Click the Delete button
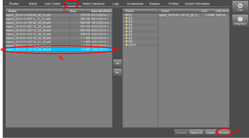 210,133
